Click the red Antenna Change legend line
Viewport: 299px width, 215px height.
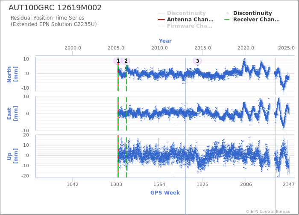coord(161,20)
